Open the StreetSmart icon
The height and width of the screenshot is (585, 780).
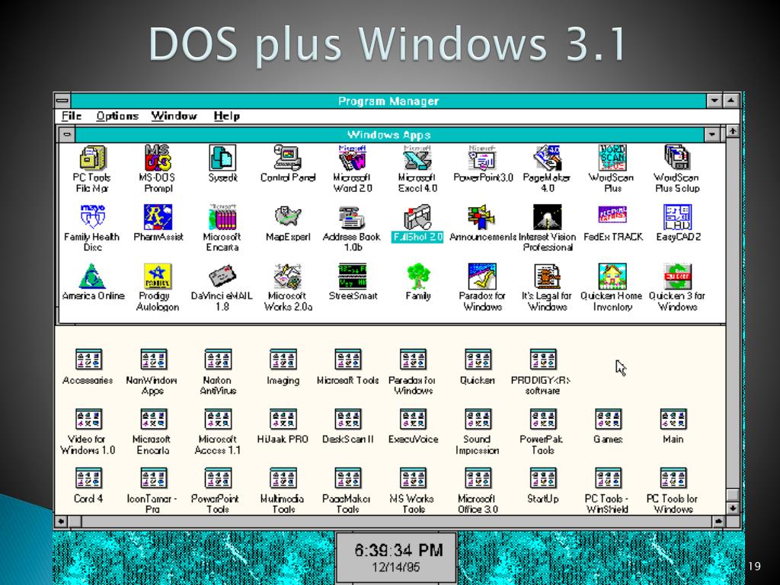(x=353, y=276)
